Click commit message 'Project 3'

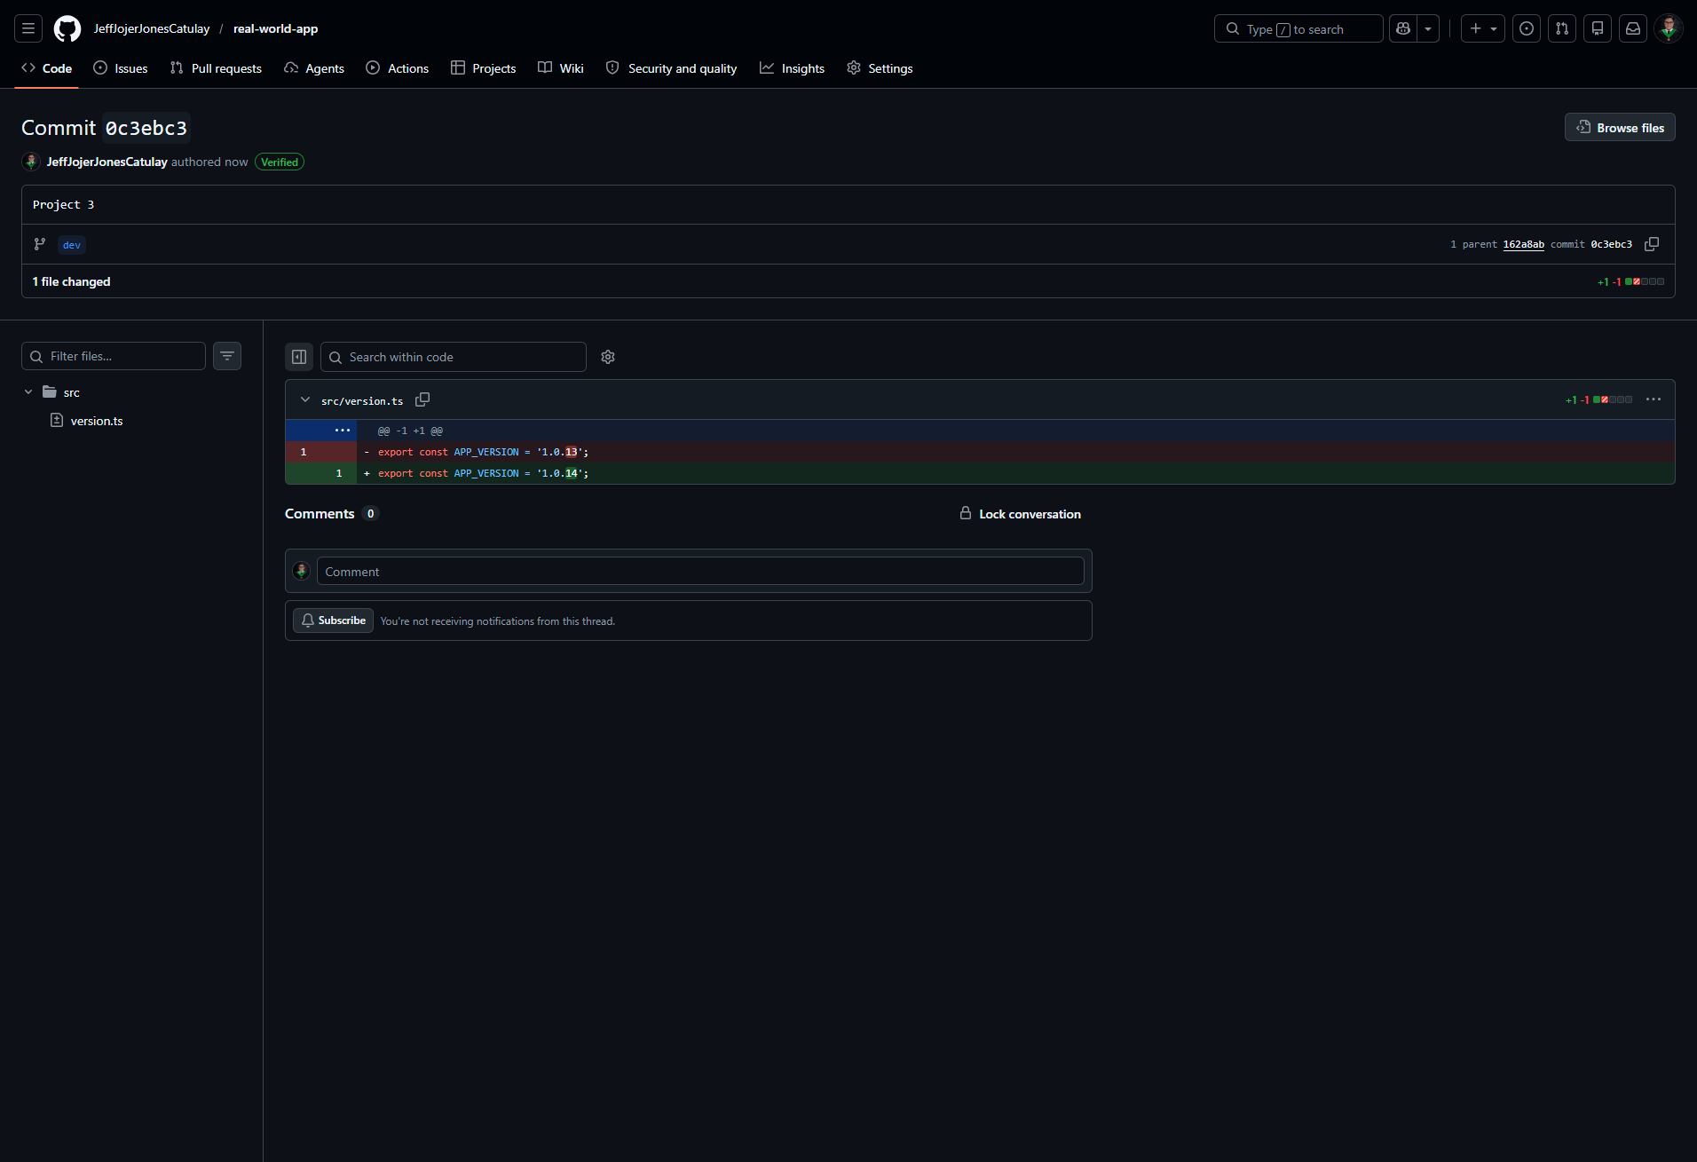(63, 204)
